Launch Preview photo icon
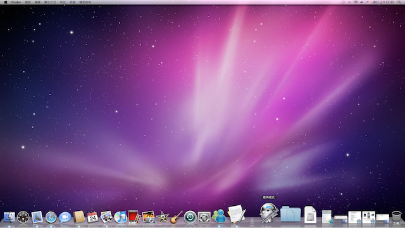This screenshot has width=405, height=228. click(x=106, y=217)
